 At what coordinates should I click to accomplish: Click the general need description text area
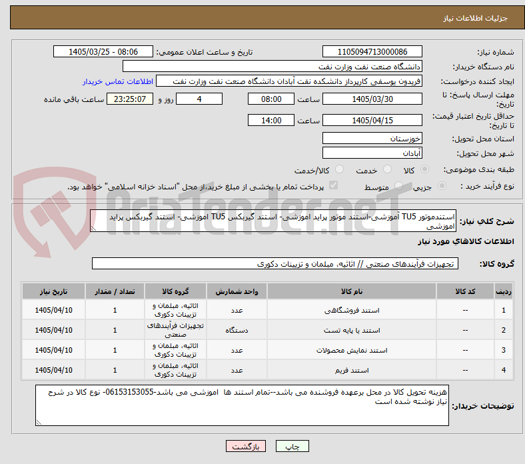click(x=273, y=221)
